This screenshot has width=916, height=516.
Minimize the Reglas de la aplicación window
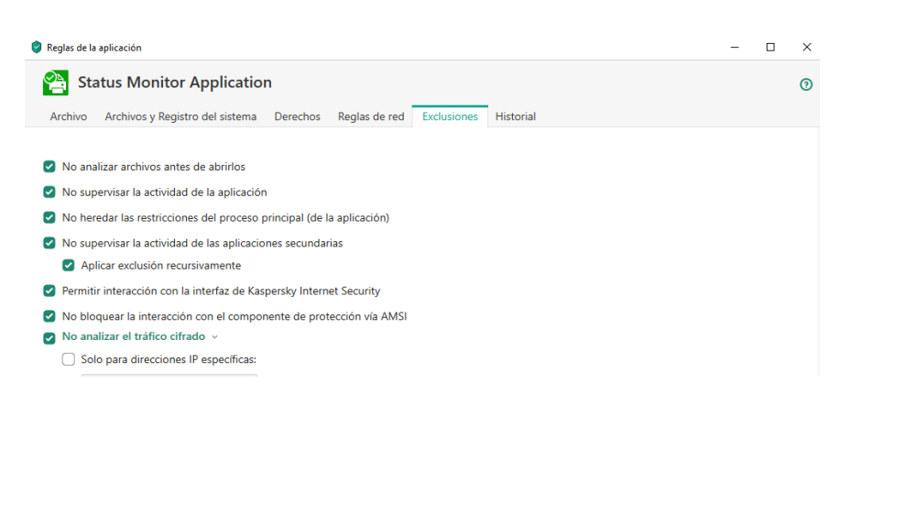pos(735,48)
